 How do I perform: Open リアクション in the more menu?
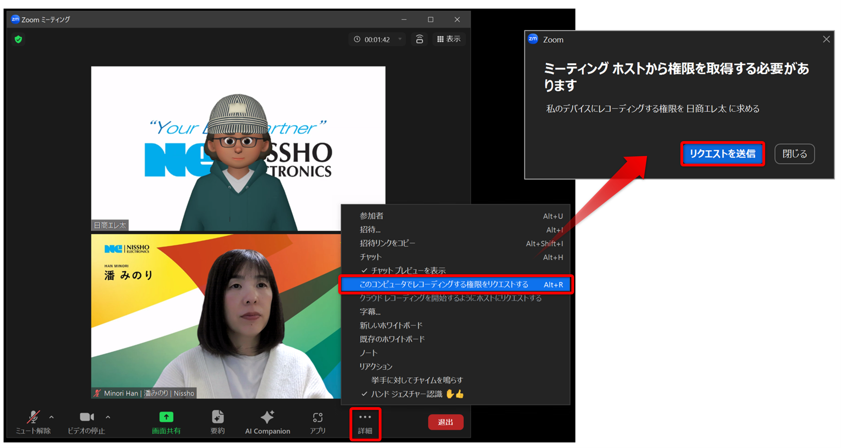click(x=456, y=367)
